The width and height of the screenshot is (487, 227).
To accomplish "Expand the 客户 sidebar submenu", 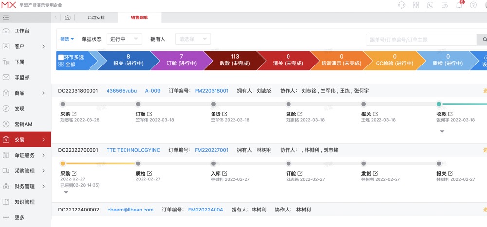I will [43, 47].
